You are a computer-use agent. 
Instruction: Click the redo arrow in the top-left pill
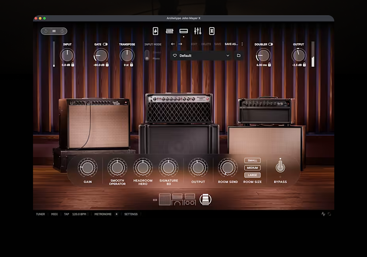coord(62,31)
